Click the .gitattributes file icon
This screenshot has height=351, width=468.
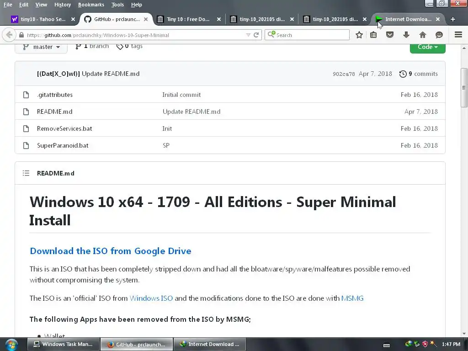click(26, 95)
